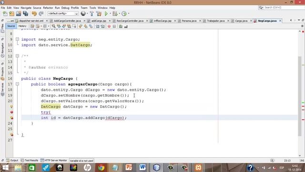Run the project with green play icon
The image size is (305, 172).
click(106, 14)
